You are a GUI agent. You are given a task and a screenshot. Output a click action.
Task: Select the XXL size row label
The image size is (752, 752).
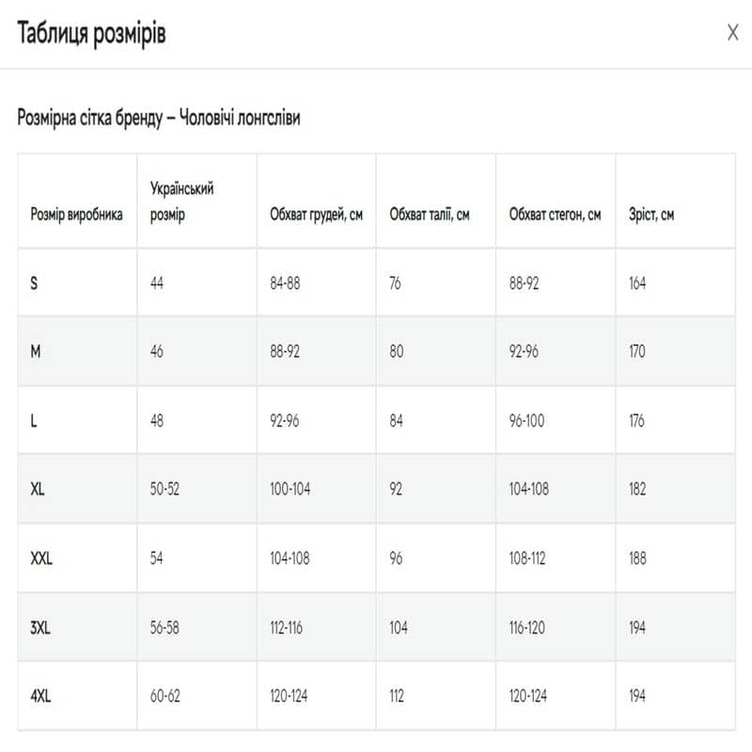(x=41, y=558)
